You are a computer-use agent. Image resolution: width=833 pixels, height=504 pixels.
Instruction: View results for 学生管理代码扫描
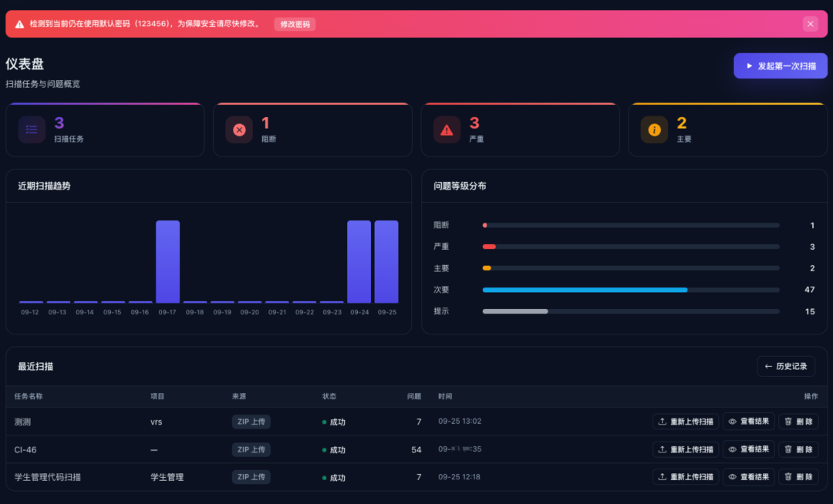[748, 477]
